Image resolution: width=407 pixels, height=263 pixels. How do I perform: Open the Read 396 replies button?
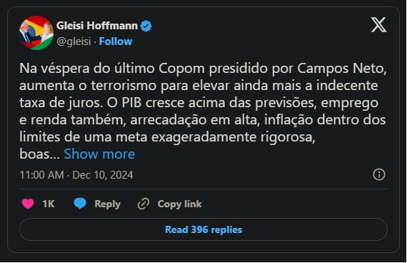pos(203,229)
